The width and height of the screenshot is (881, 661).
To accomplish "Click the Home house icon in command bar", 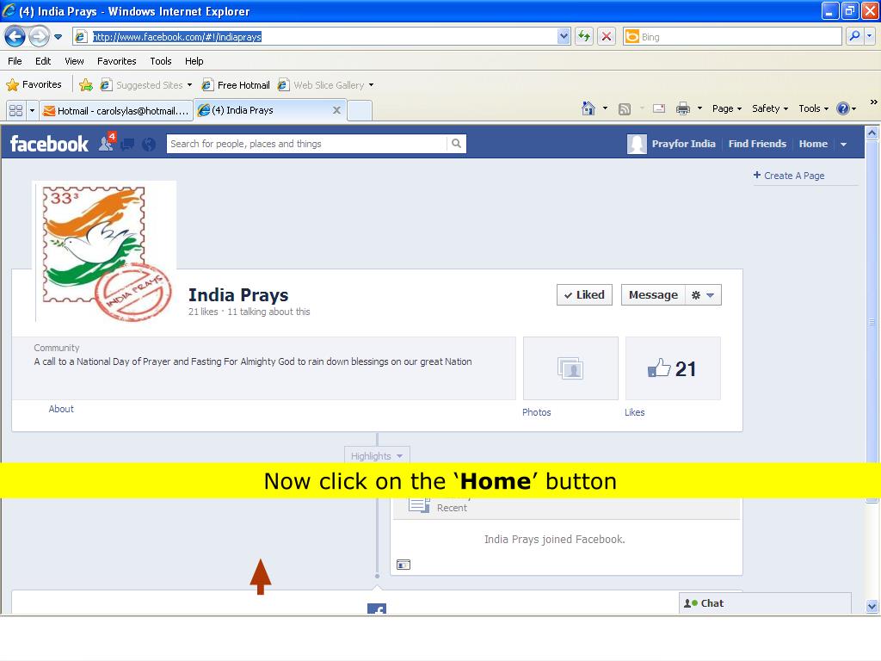I will [588, 108].
